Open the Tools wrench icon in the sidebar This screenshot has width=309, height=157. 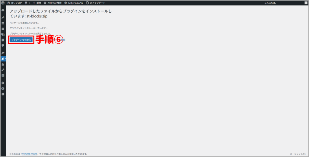pyautogui.click(x=3, y=70)
